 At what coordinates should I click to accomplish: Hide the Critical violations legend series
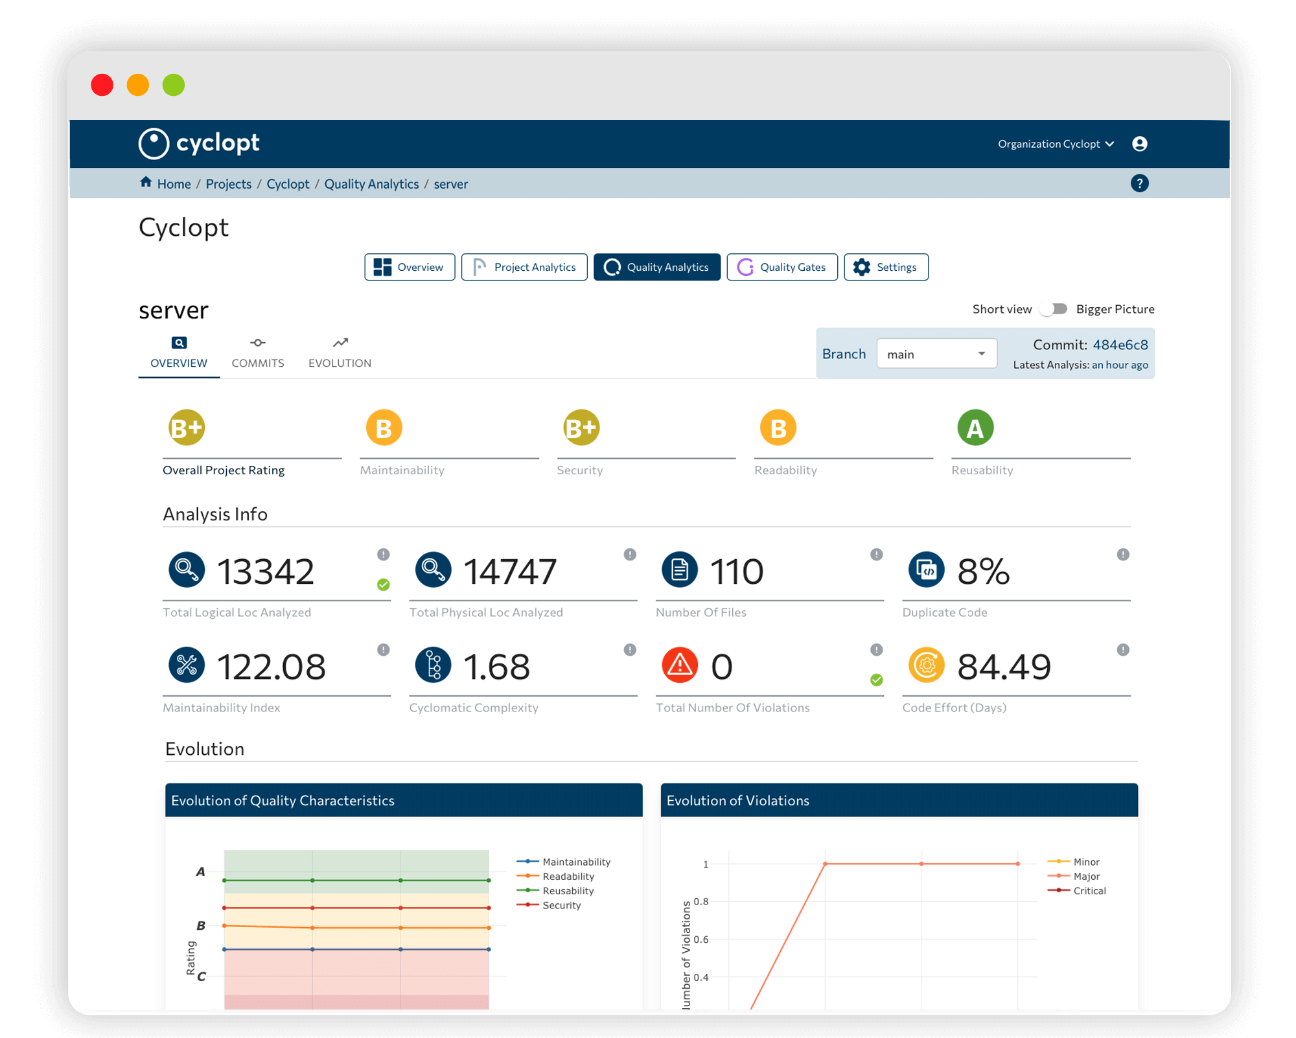[1089, 891]
